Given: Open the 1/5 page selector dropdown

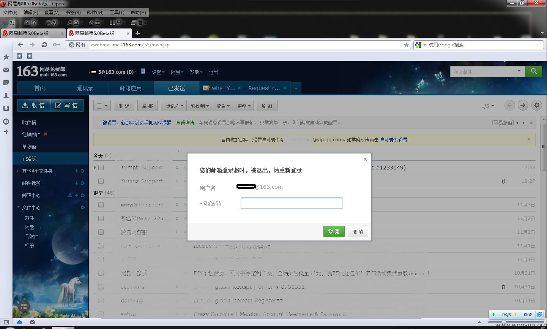Looking at the screenshot, I should click(488, 106).
